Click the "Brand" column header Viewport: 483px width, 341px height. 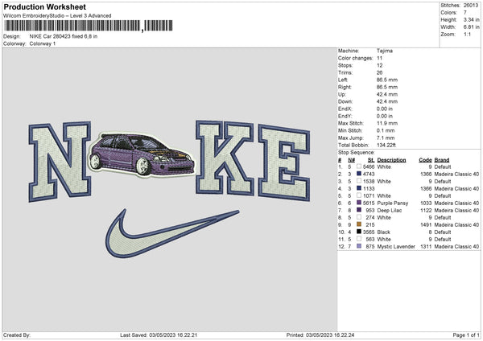point(442,160)
